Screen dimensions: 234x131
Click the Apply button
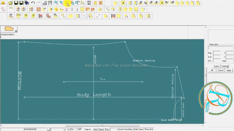pyautogui.click(x=229, y=70)
